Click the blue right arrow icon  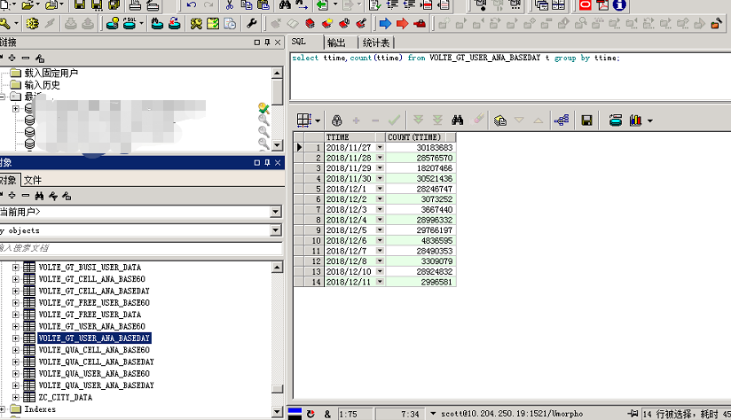(385, 23)
